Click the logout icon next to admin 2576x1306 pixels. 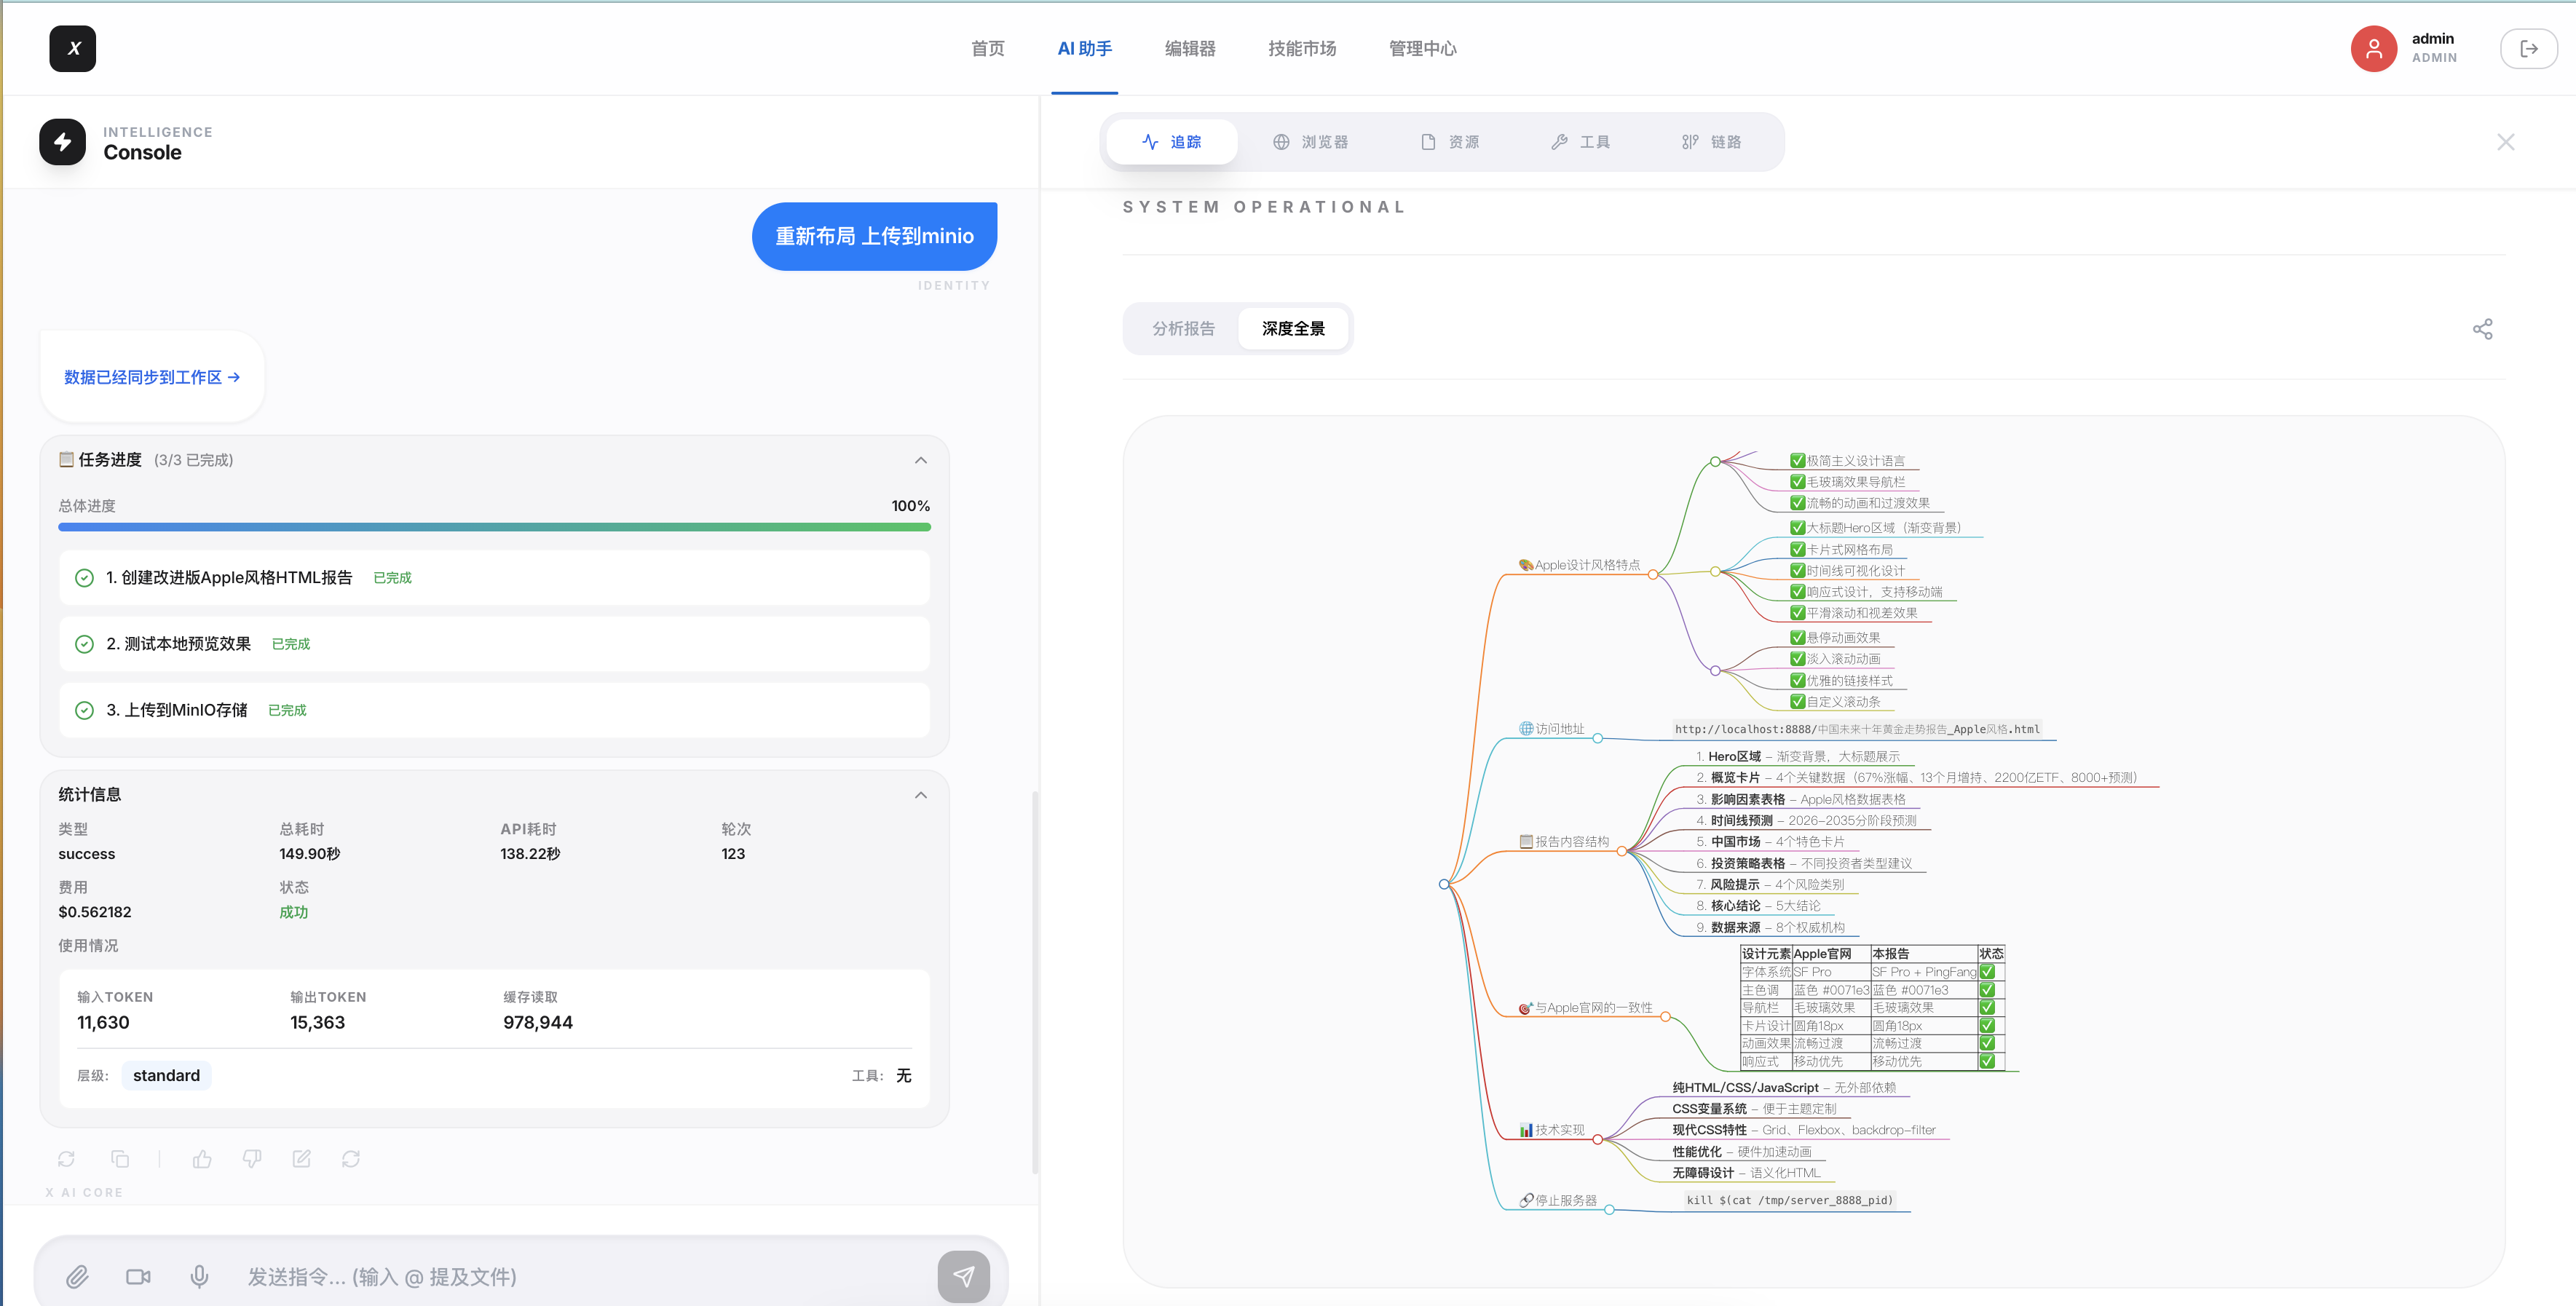2528,48
